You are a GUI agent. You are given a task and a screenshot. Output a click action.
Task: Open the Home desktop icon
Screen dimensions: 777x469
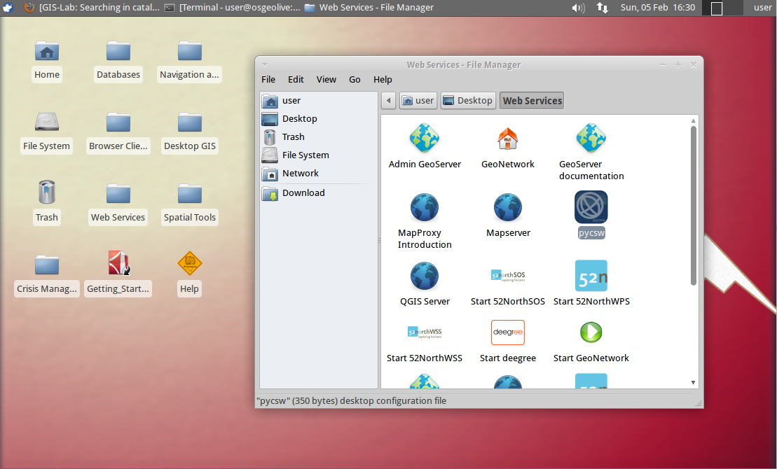point(47,52)
